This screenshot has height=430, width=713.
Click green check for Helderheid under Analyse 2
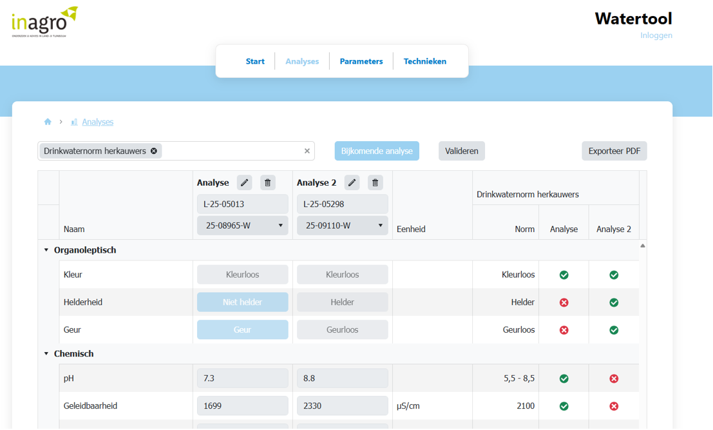[x=614, y=302]
